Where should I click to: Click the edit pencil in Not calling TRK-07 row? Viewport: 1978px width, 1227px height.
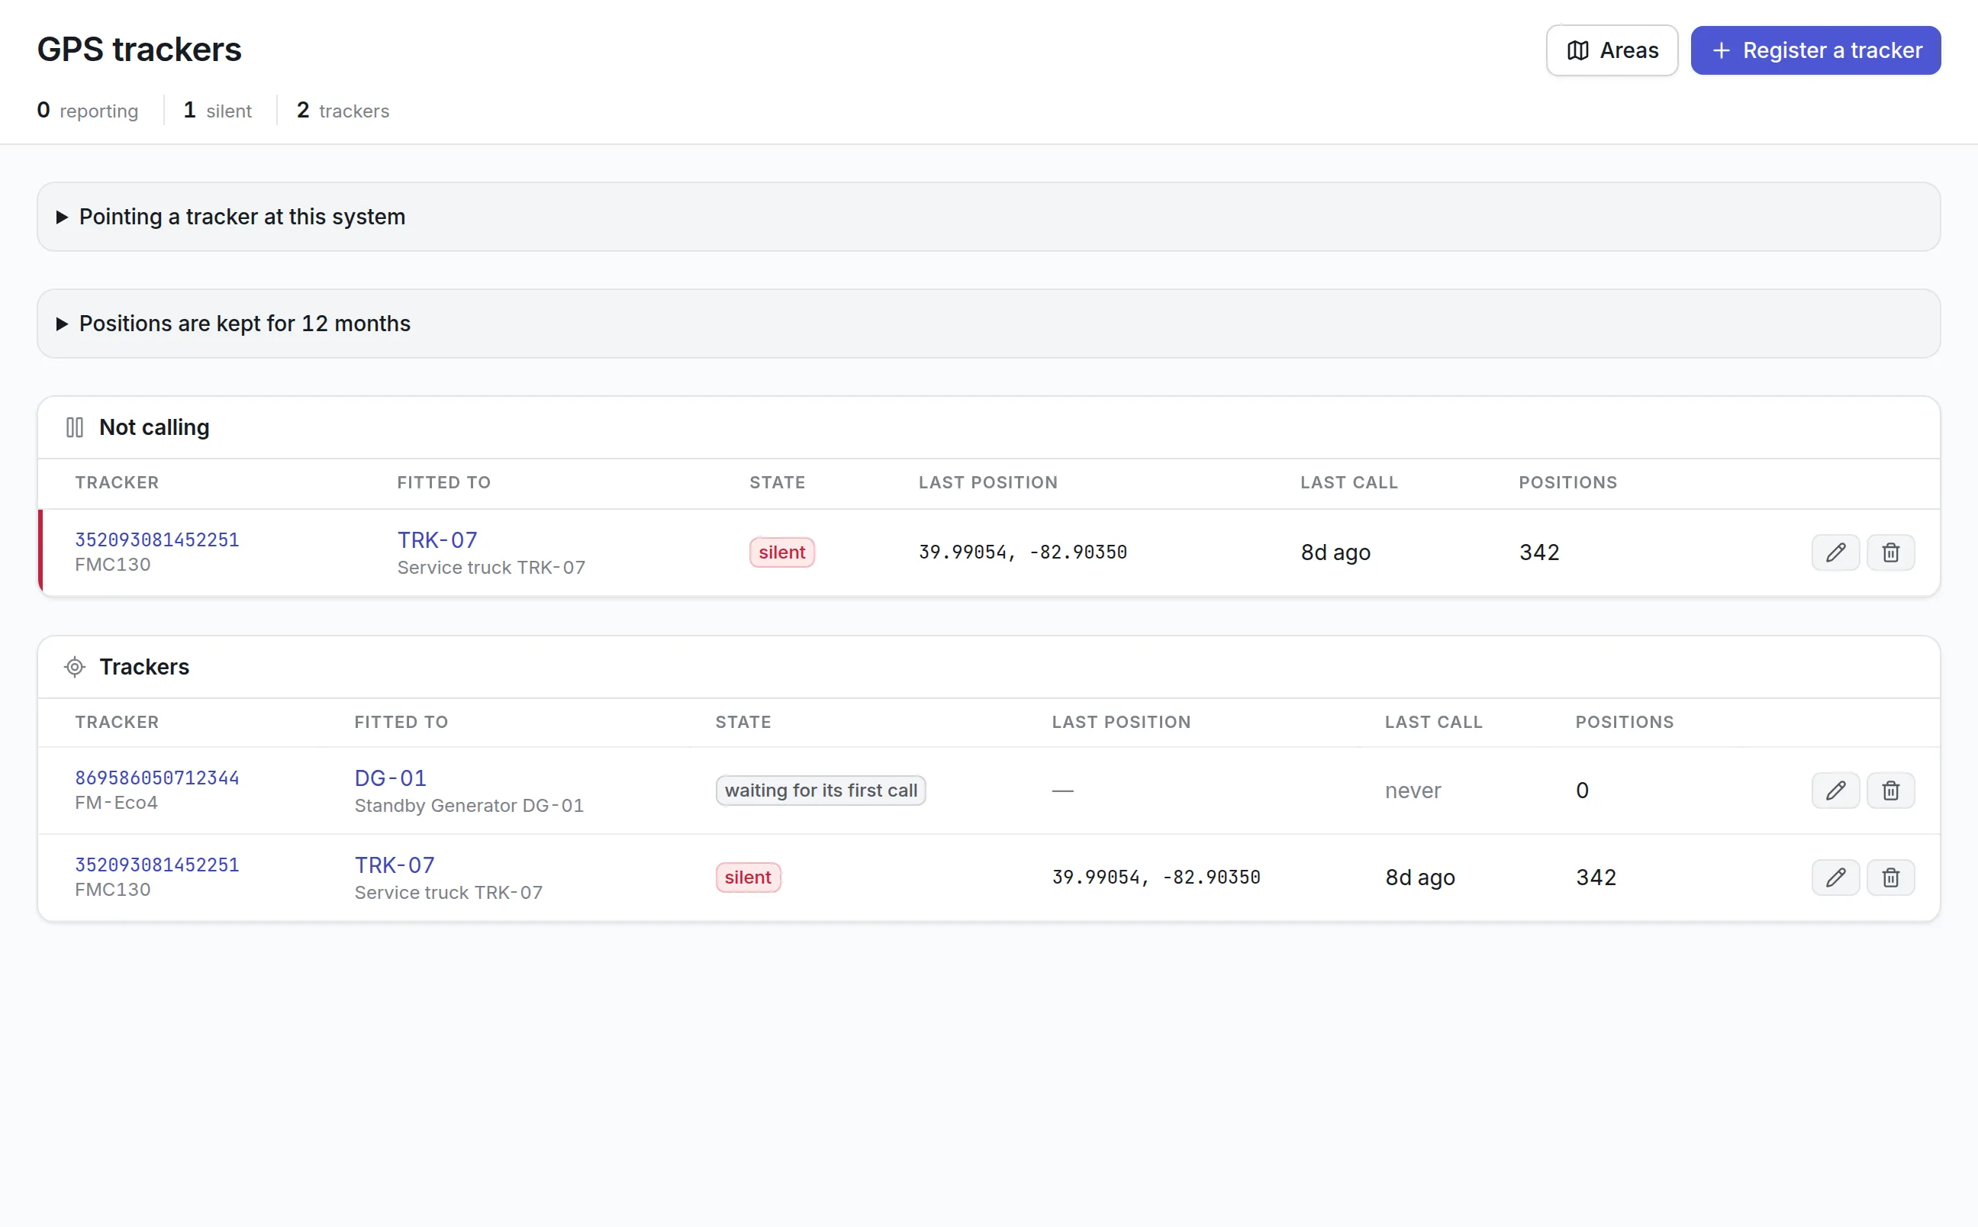(x=1835, y=552)
